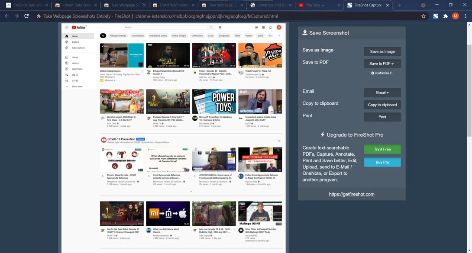Screen dimensions: 472x253
Task: Click the browser forward arrow
Action: click(x=16, y=16)
